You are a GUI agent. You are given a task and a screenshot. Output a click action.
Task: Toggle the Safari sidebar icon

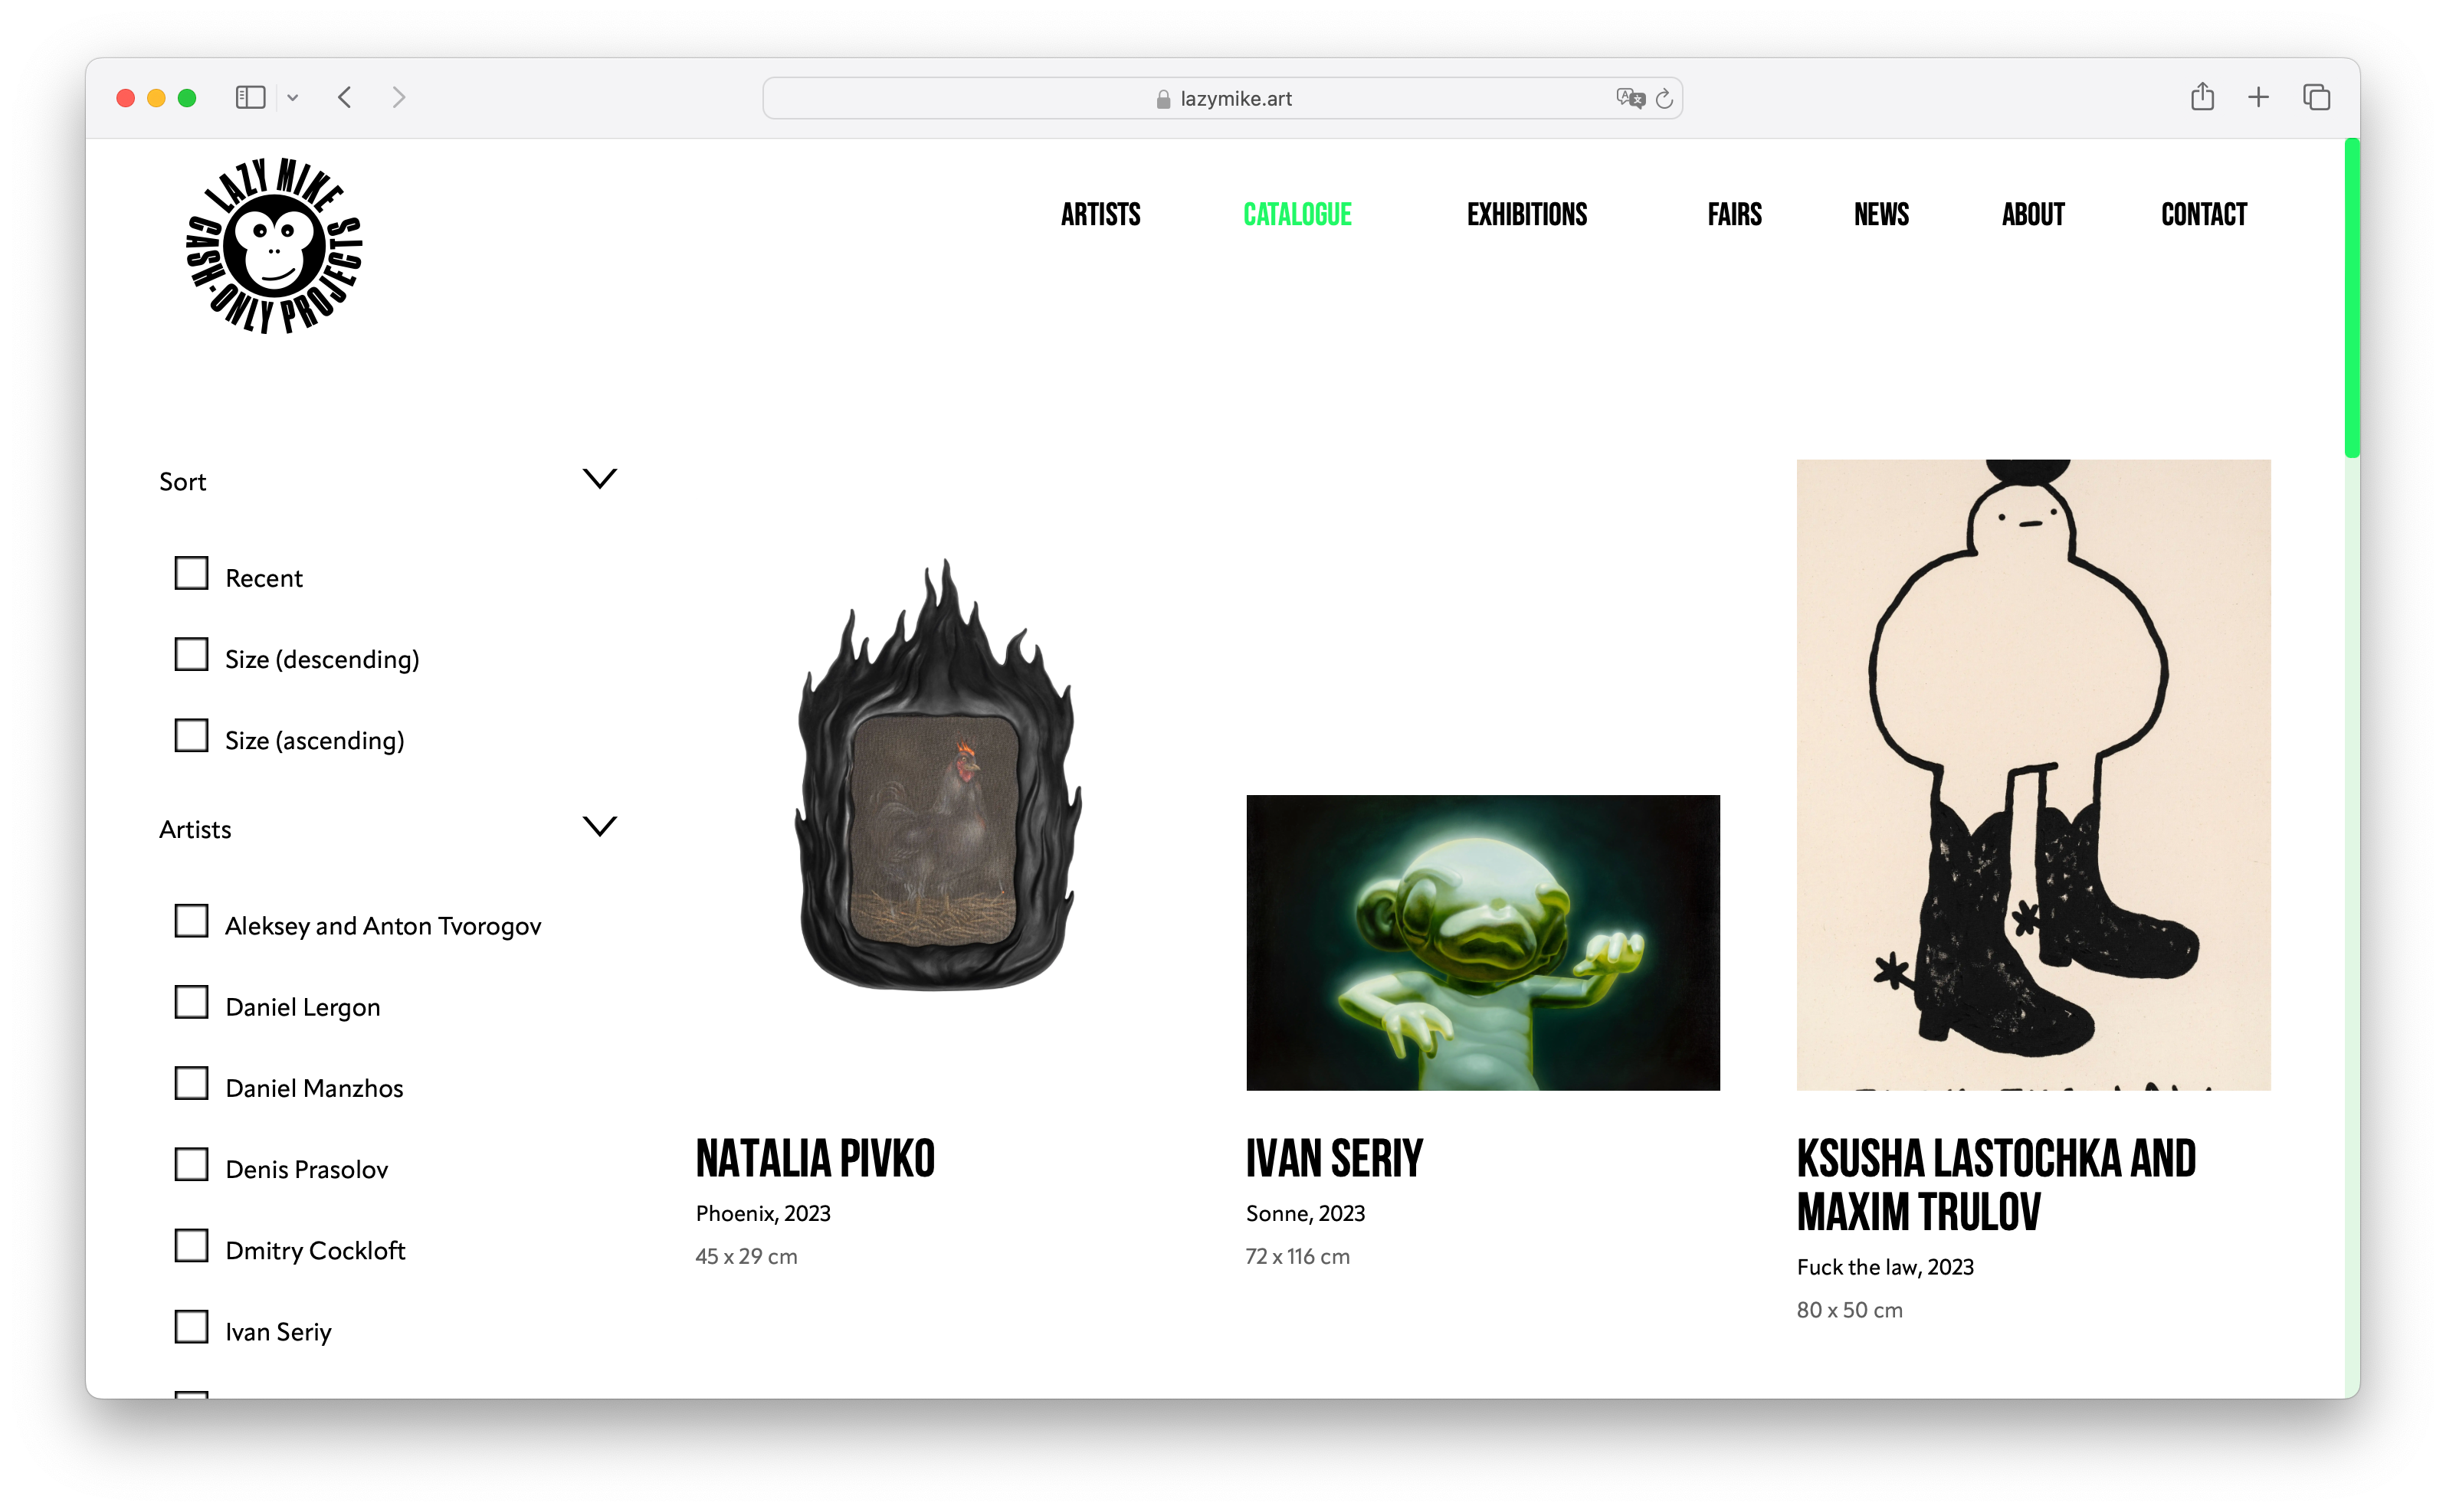(249, 97)
